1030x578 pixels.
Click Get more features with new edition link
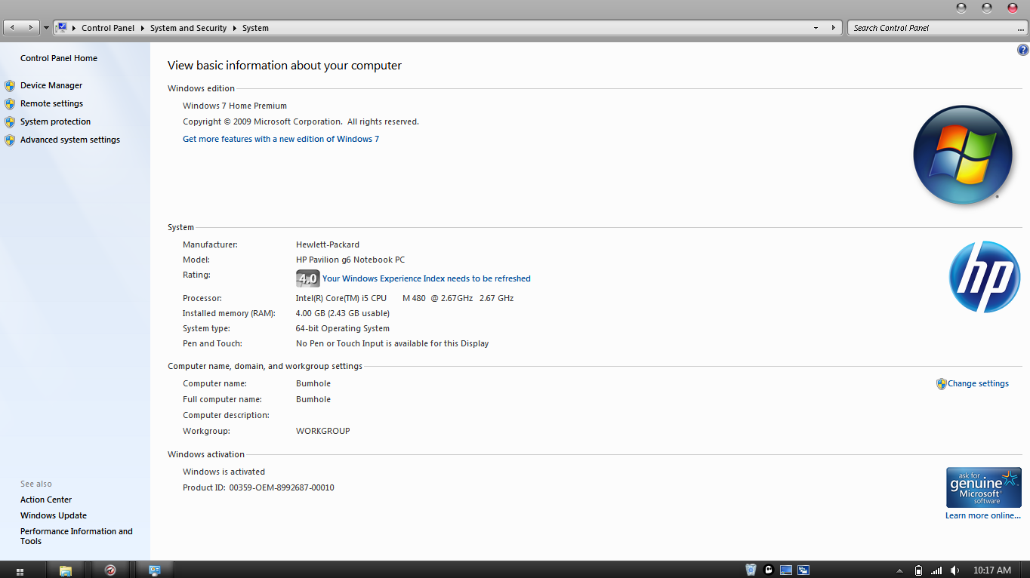tap(280, 139)
